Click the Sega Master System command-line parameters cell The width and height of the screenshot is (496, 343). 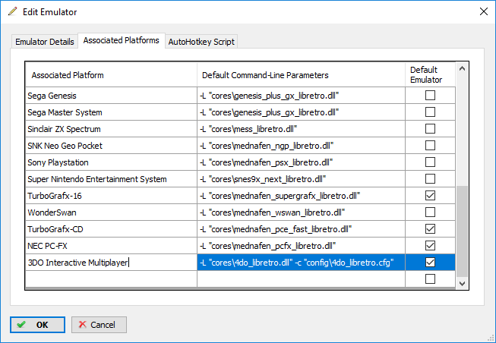(x=301, y=112)
